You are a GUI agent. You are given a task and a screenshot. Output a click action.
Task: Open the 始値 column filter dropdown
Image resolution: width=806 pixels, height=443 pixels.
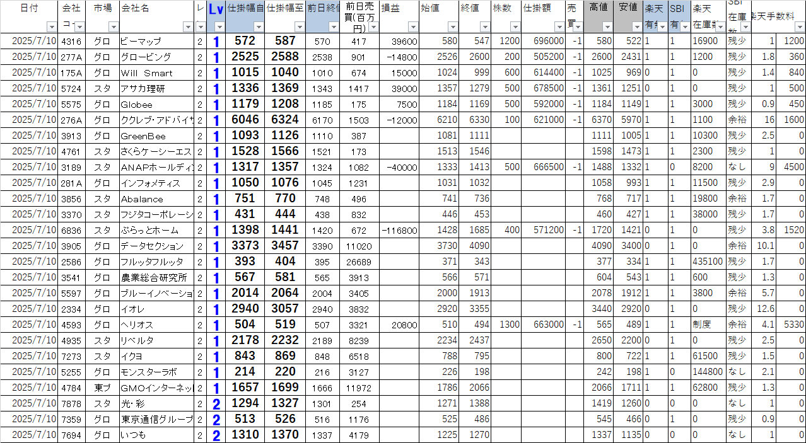tap(453, 27)
